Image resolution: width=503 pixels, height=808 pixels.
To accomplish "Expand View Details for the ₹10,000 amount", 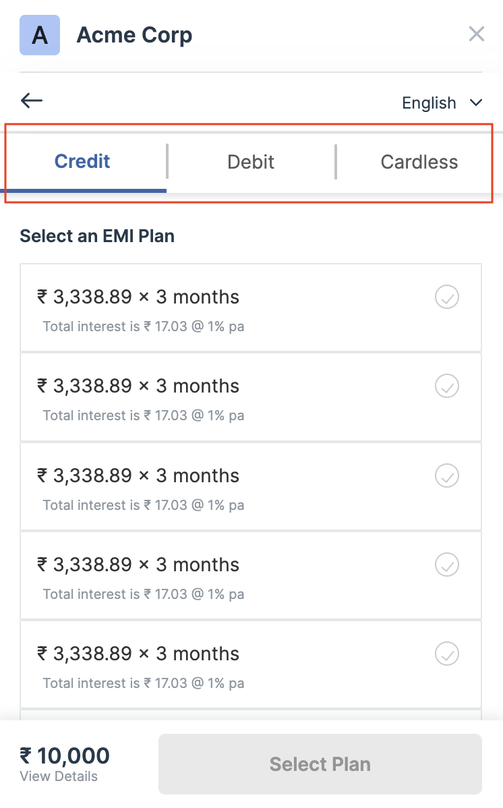I will pos(59,776).
